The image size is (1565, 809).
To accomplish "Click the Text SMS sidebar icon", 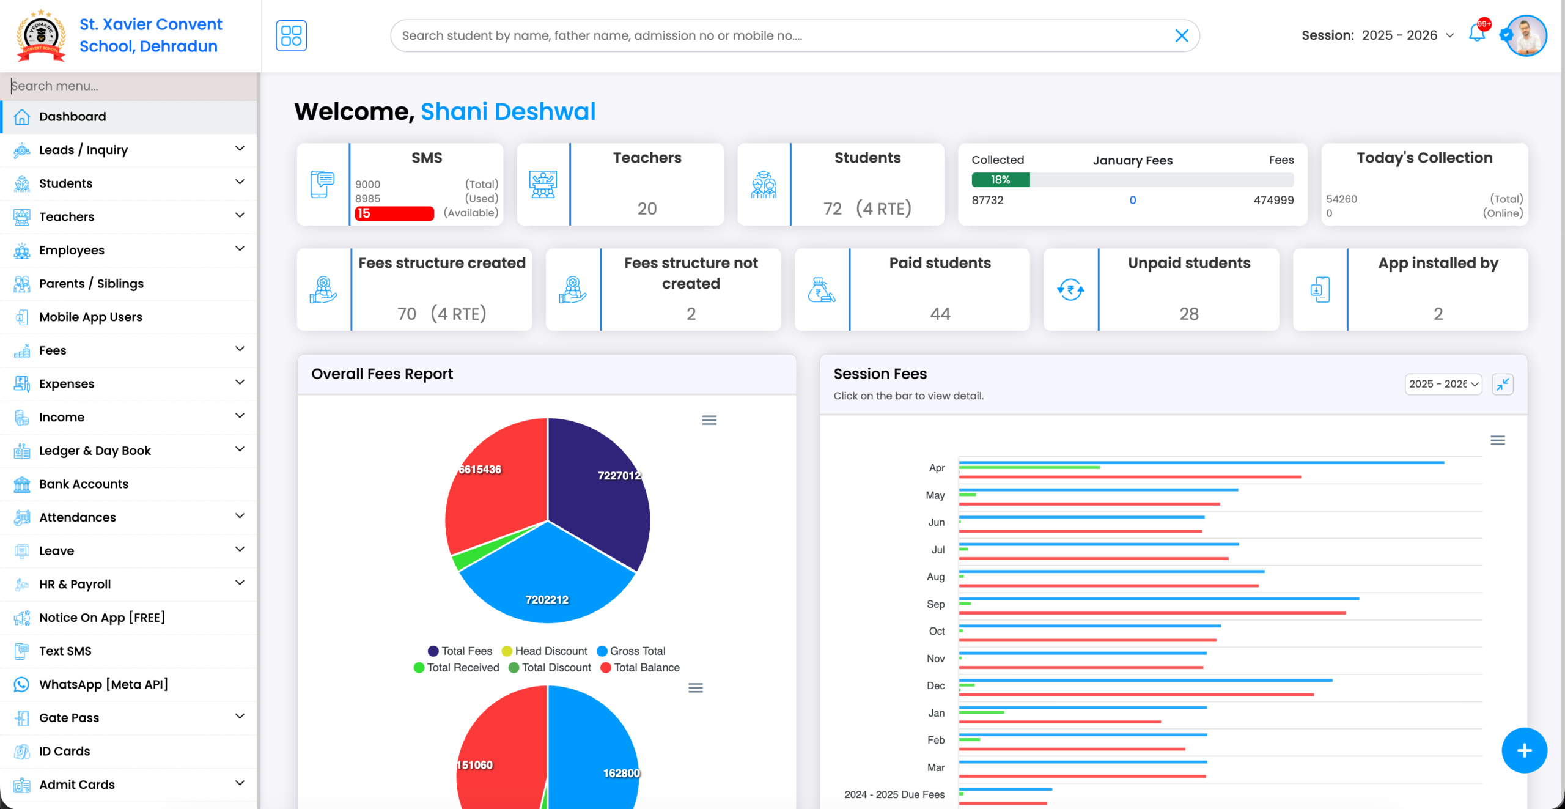I will (x=21, y=651).
